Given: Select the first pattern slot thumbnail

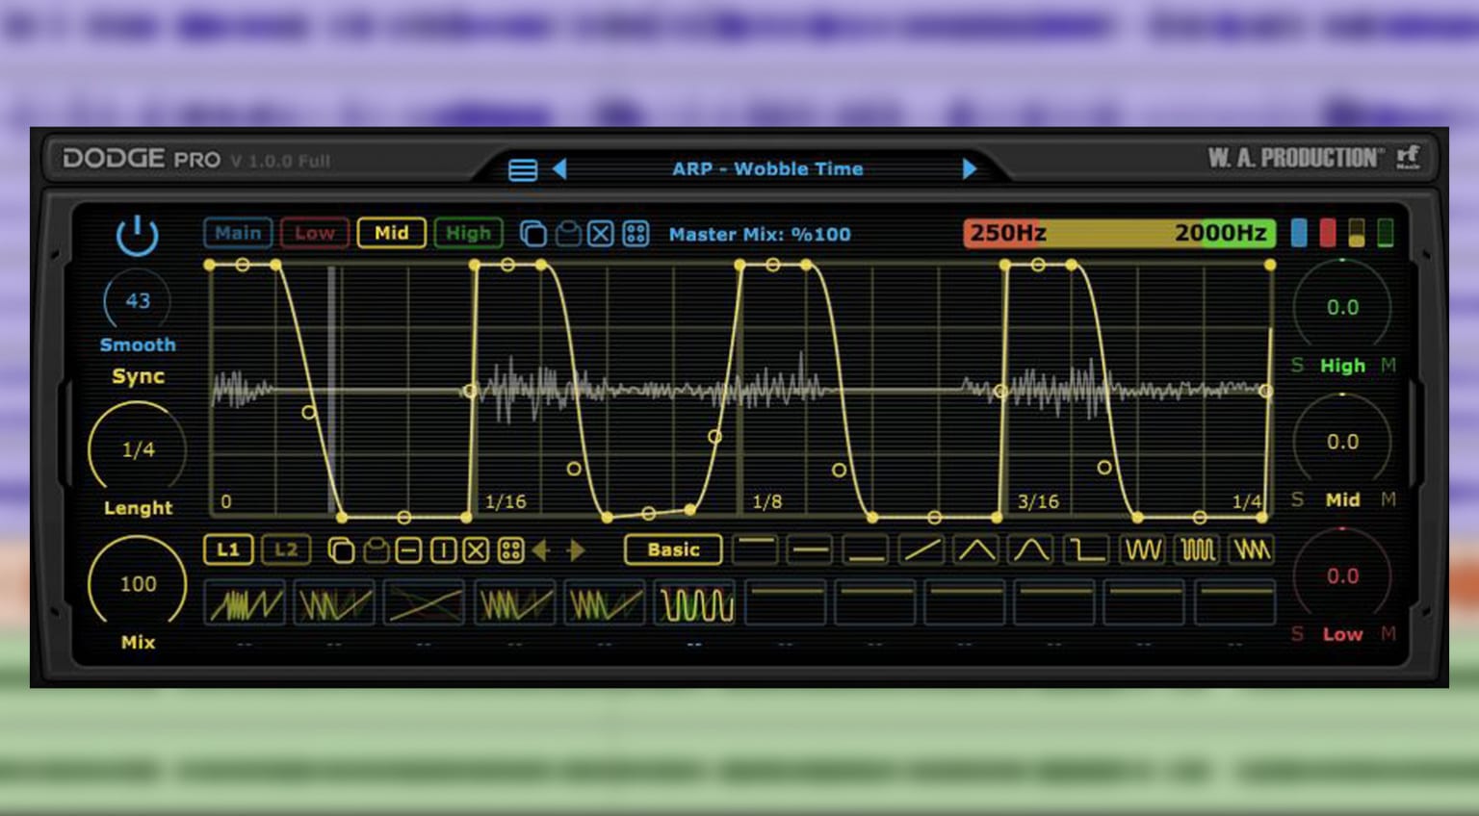Looking at the screenshot, I should coord(246,604).
